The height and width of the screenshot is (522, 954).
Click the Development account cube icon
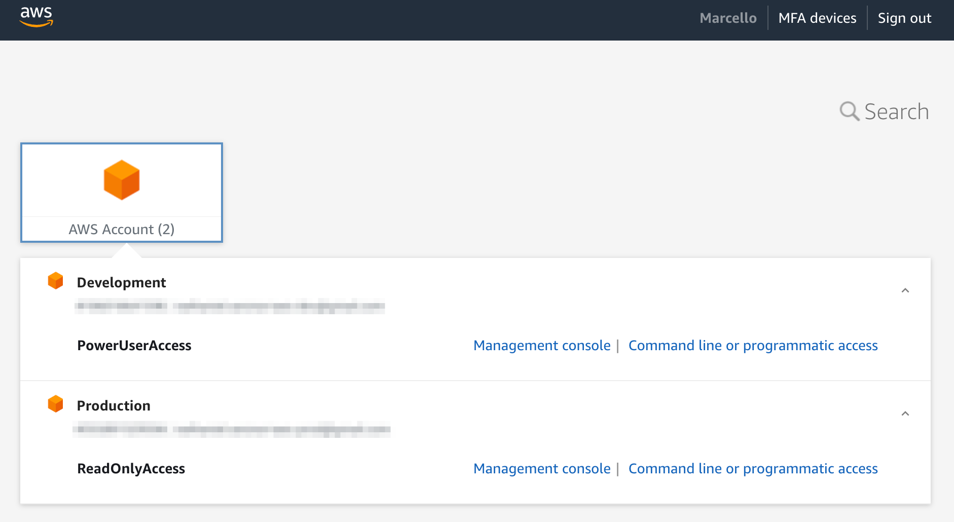pos(55,281)
